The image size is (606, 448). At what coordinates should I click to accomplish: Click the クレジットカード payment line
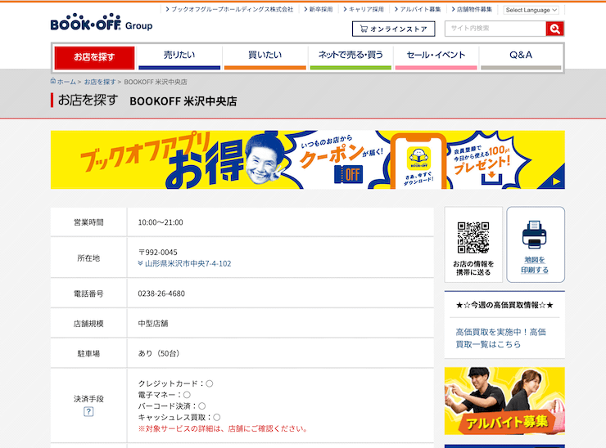[x=175, y=383]
